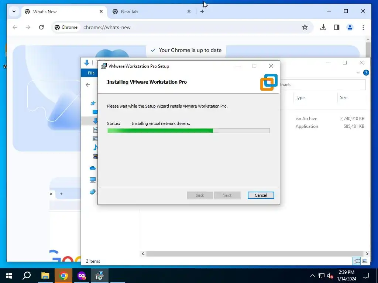This screenshot has height=283, width=378.
Task: Open a new Chrome tab
Action: point(202,11)
